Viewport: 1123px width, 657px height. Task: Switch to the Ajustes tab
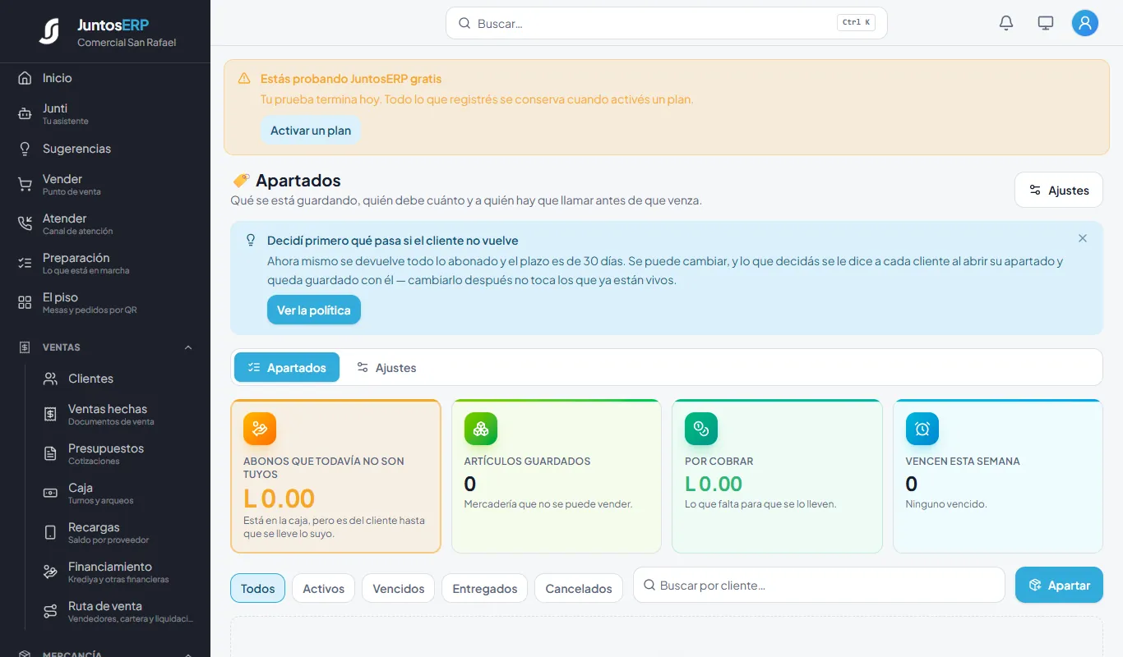coord(386,367)
